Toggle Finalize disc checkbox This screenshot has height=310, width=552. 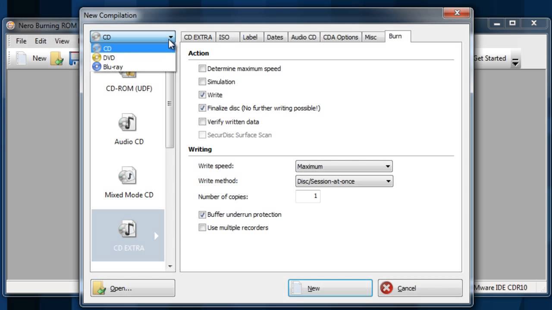[202, 108]
